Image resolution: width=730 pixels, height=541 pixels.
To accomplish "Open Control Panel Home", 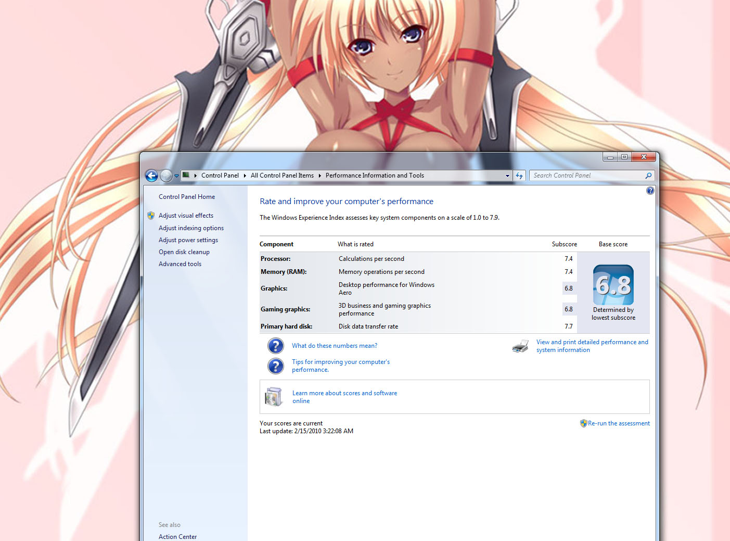I will [x=187, y=197].
